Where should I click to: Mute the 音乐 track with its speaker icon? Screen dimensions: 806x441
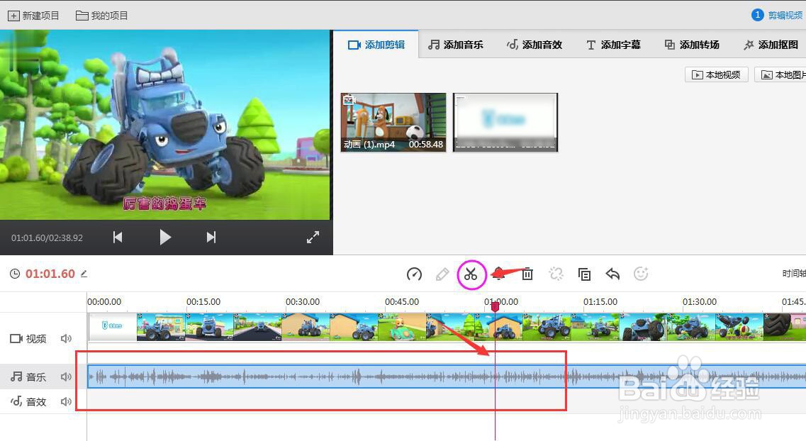point(66,376)
